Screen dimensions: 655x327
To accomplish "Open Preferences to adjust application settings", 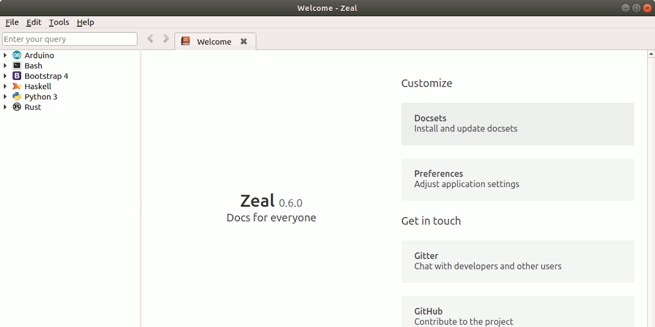I will pyautogui.click(x=517, y=179).
